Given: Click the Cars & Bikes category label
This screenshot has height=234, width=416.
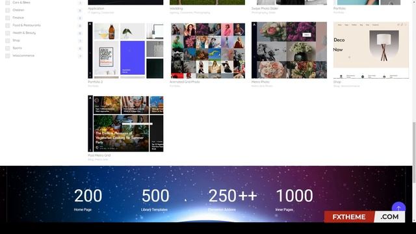Looking at the screenshot, I should coord(21,3).
